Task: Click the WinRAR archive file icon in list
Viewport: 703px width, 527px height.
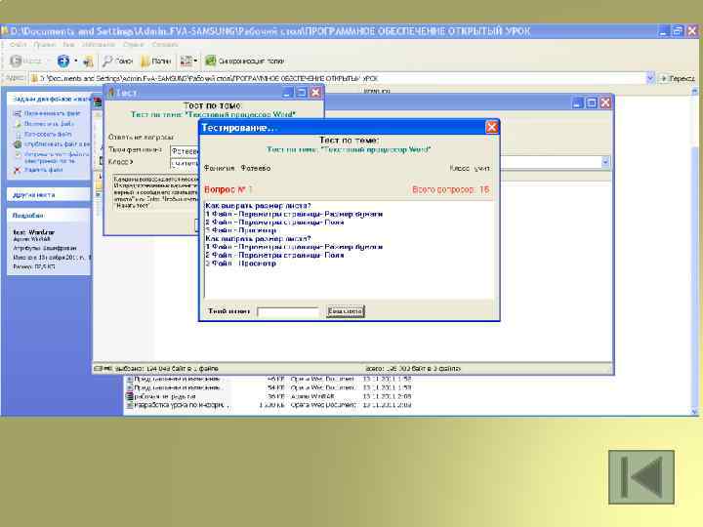Action: [129, 396]
